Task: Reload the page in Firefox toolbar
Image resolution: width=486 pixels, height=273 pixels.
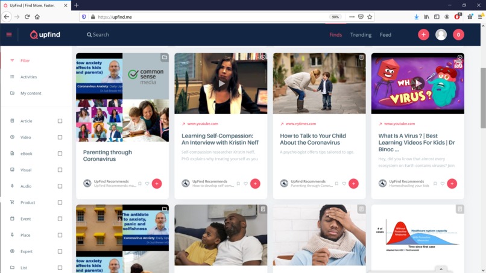Action: point(27,17)
